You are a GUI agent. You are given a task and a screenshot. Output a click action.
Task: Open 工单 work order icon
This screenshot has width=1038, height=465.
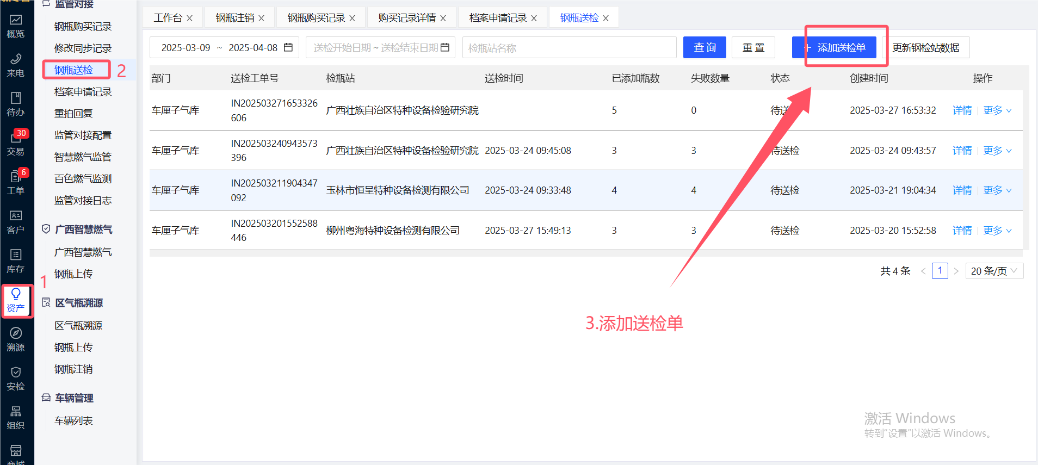click(15, 183)
